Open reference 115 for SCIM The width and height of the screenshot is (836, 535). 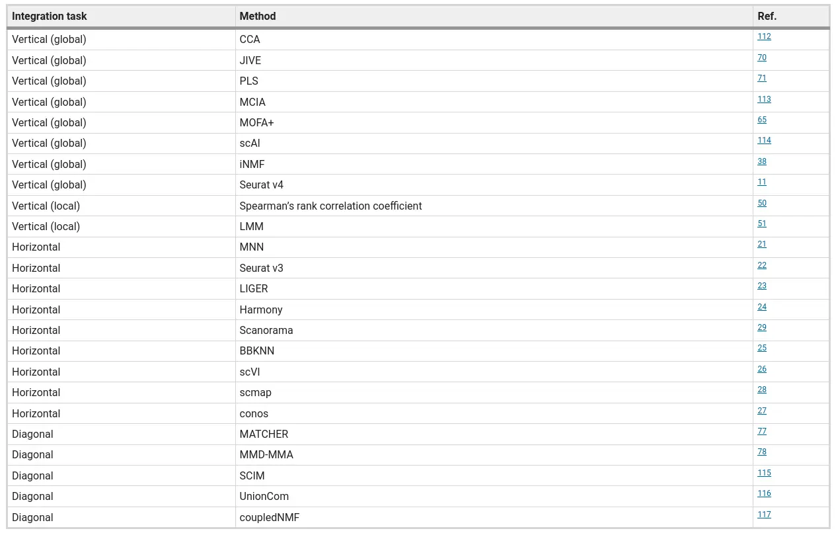click(x=764, y=473)
